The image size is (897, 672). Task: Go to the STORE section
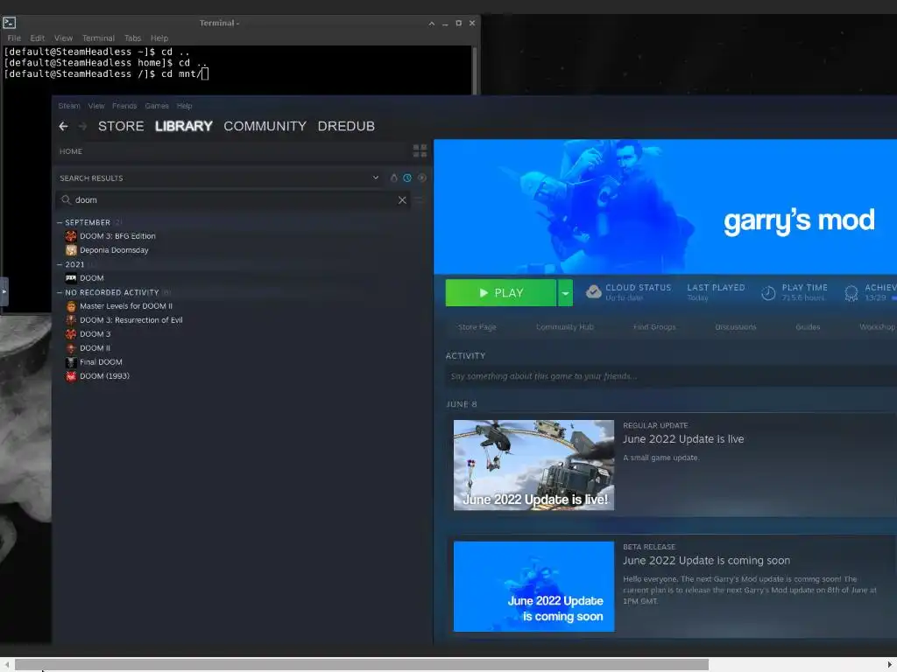click(121, 126)
